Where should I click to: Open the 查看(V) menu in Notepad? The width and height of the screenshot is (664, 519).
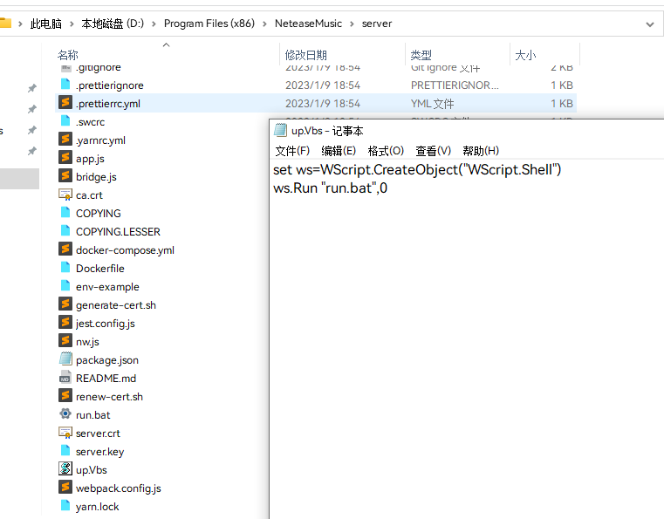coord(433,151)
